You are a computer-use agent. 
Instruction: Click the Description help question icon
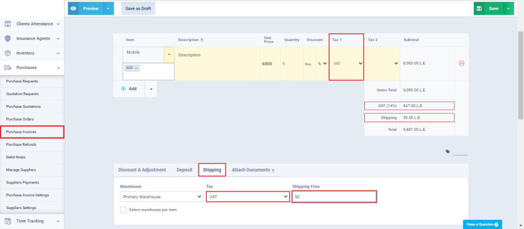click(x=202, y=40)
